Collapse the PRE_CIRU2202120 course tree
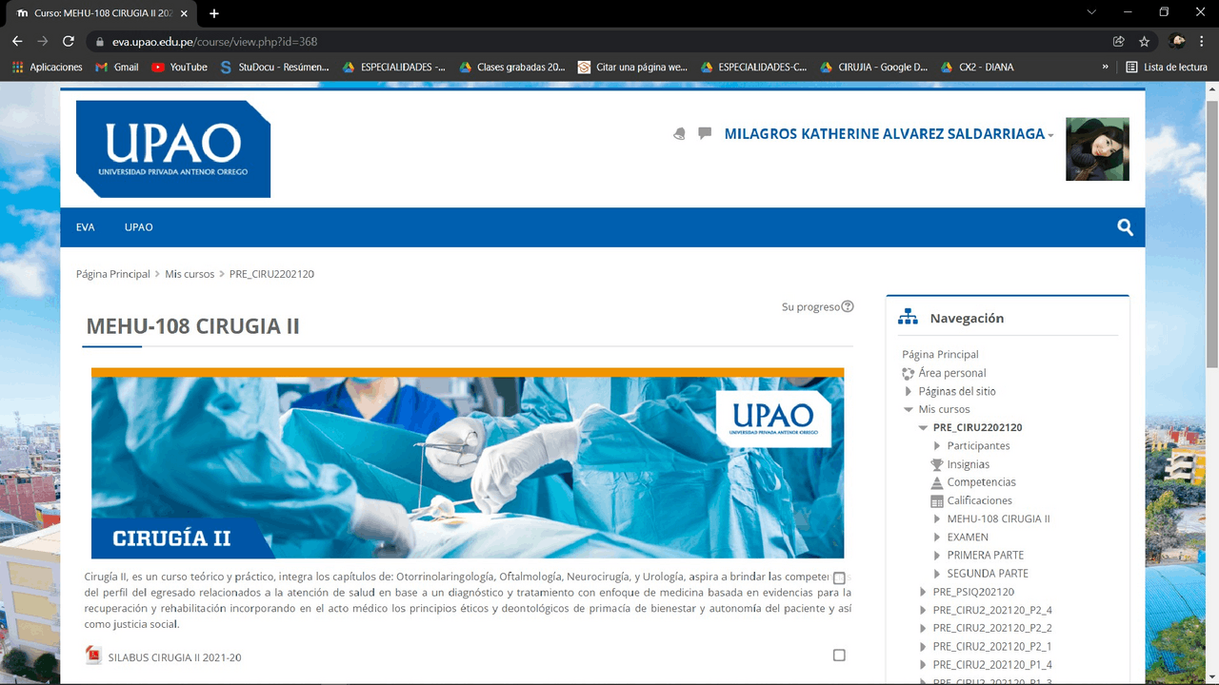This screenshot has height=685, width=1219. click(x=922, y=427)
